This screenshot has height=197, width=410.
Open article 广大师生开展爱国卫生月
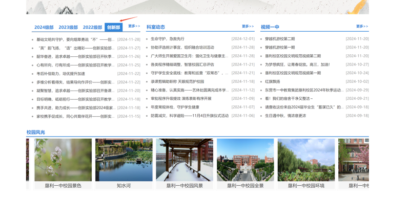tap(190, 56)
